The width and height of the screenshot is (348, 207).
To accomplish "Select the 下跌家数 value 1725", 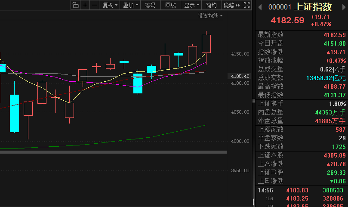I will pos(339,147).
